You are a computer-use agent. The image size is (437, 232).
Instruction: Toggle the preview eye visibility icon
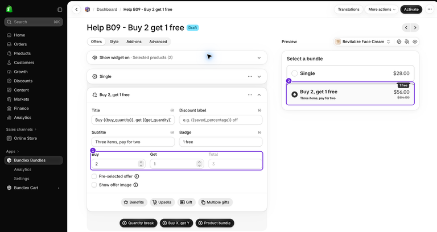tap(415, 42)
